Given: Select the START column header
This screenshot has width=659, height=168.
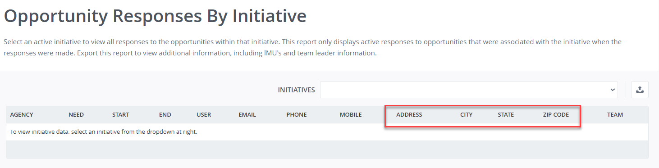Looking at the screenshot, I should 121,114.
